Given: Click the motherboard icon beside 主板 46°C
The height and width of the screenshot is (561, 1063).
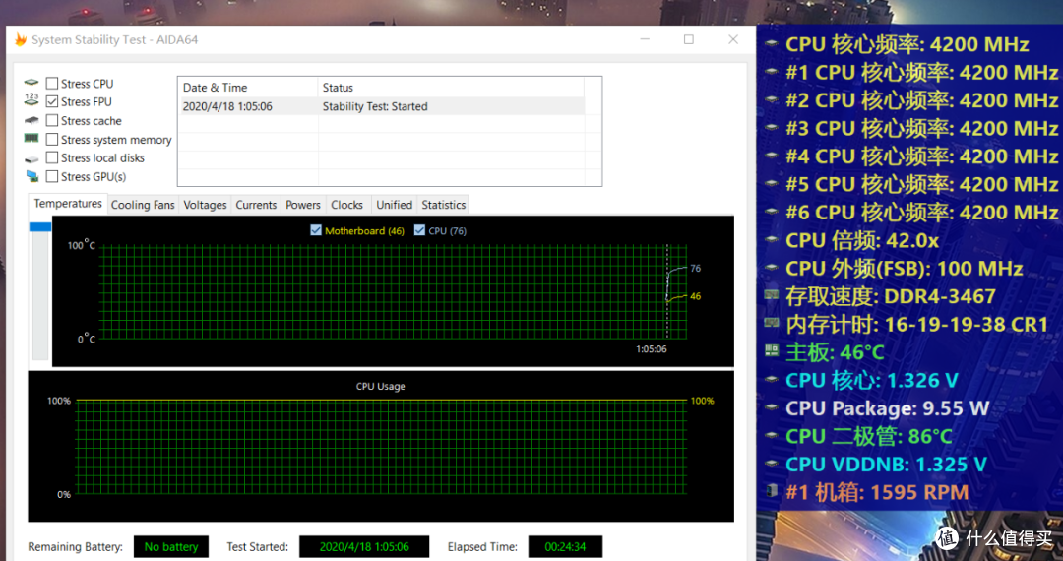Looking at the screenshot, I should pos(771,351).
